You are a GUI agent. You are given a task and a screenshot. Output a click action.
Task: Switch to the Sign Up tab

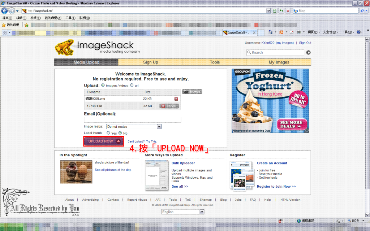tap(151, 62)
